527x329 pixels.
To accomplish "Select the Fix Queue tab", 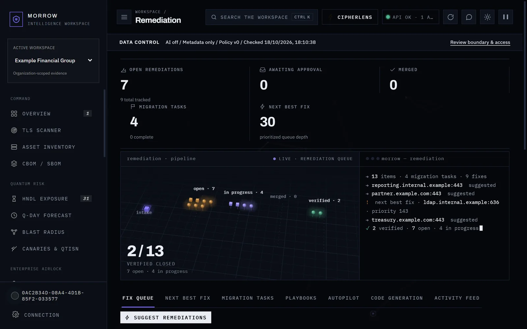I will coord(138,298).
